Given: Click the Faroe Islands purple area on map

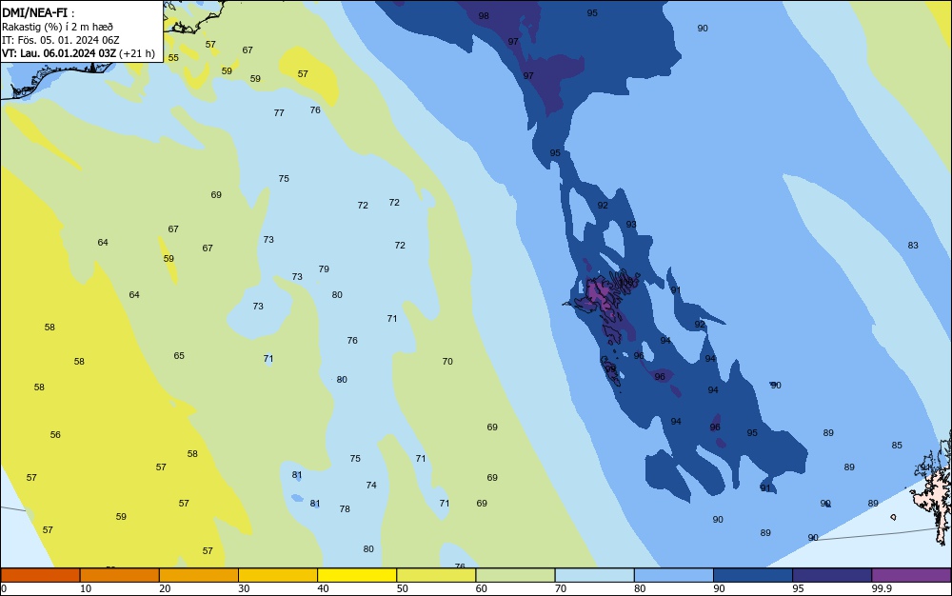Looking at the screenshot, I should [598, 294].
